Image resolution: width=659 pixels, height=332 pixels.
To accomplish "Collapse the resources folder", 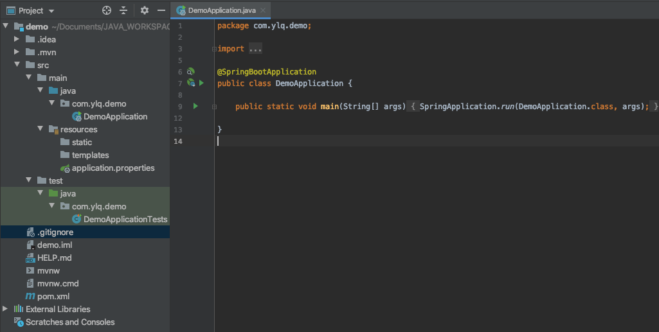I will pyautogui.click(x=41, y=129).
